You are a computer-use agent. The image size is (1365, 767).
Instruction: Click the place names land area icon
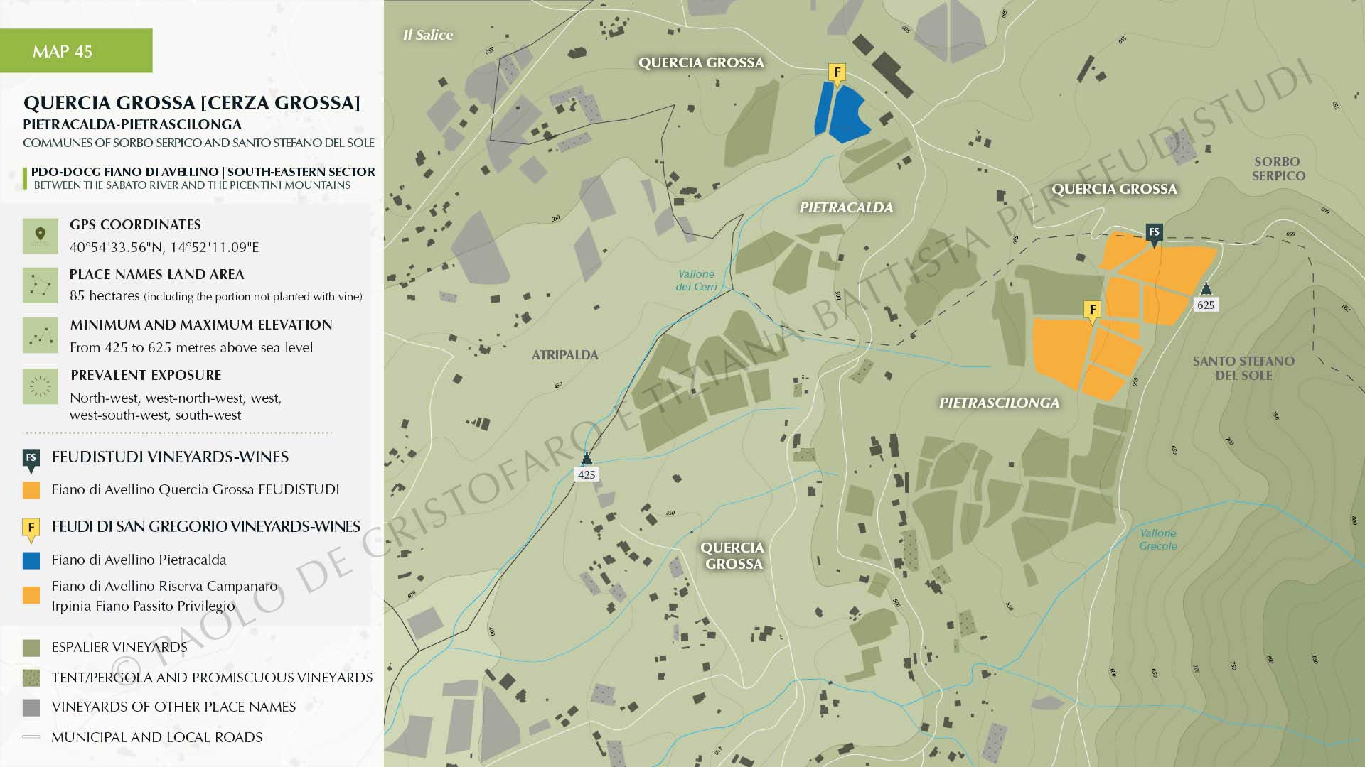[40, 285]
